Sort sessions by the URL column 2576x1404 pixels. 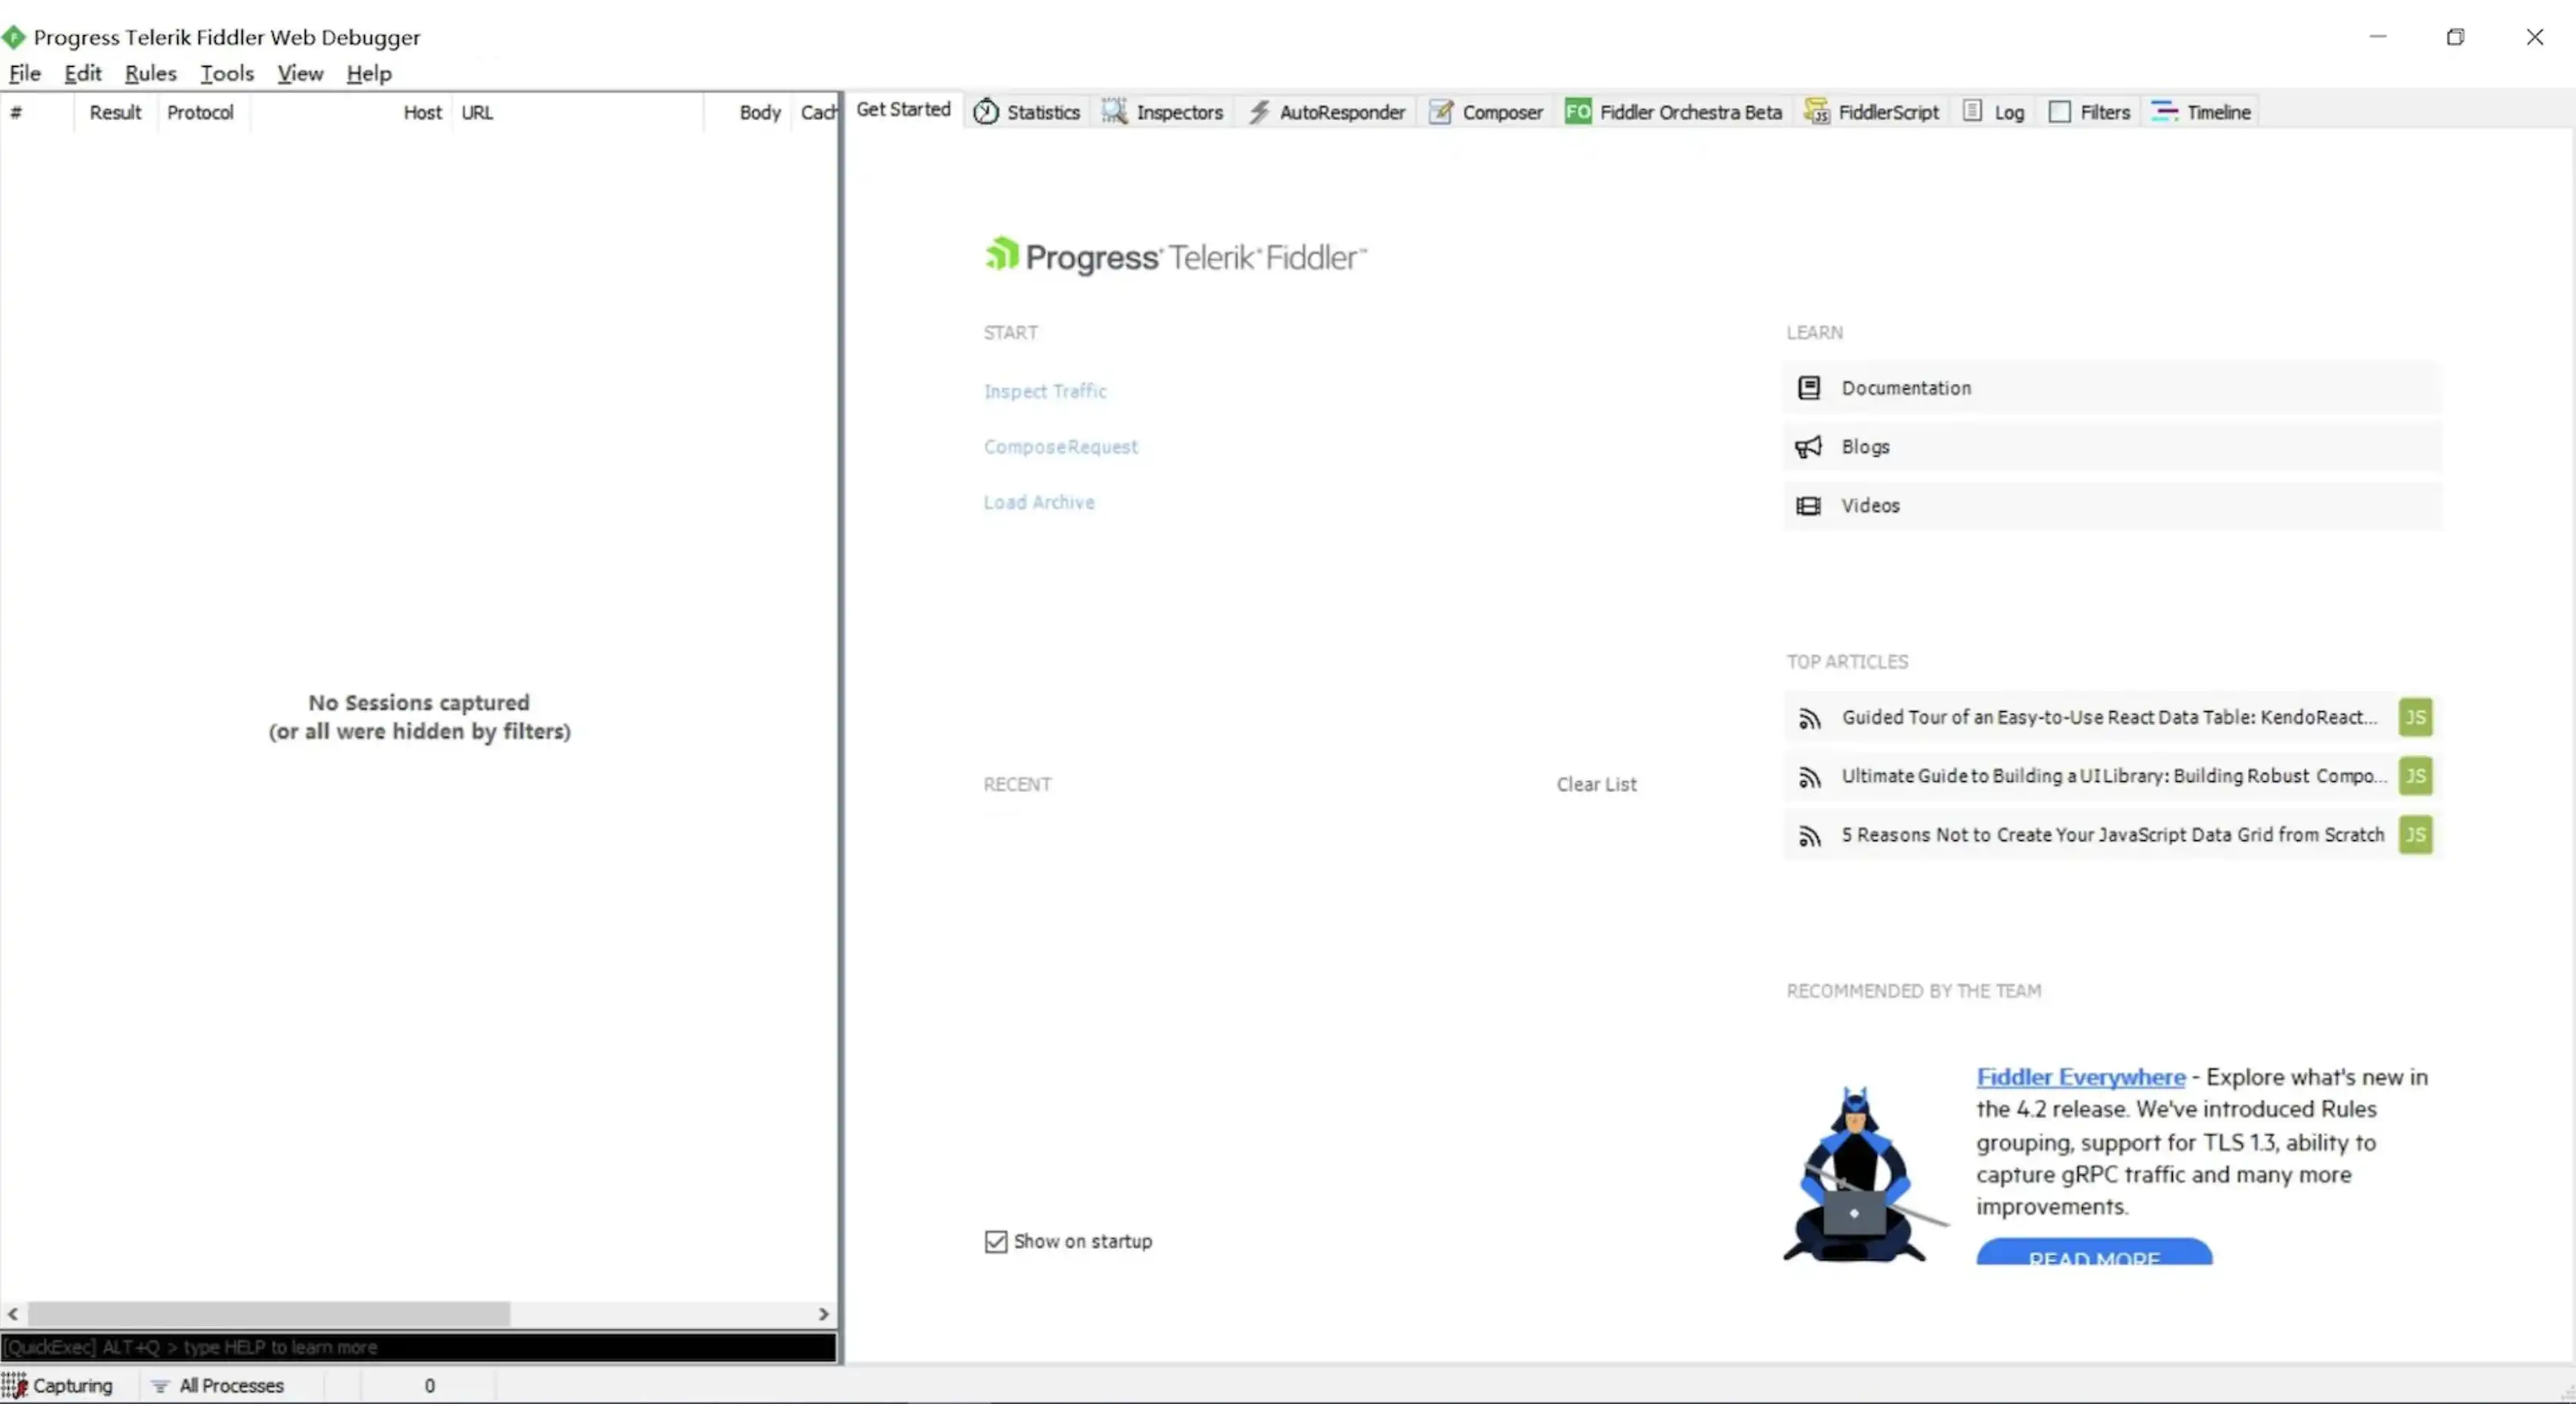tap(578, 112)
